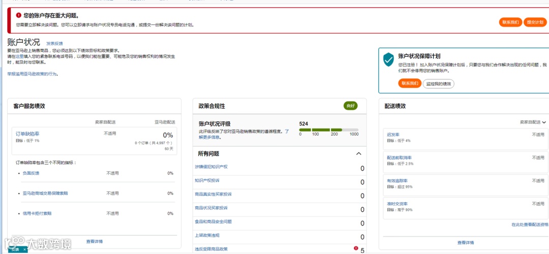Open the 负面反馈 link
Screen dimensions: 549x254
coord(31,173)
